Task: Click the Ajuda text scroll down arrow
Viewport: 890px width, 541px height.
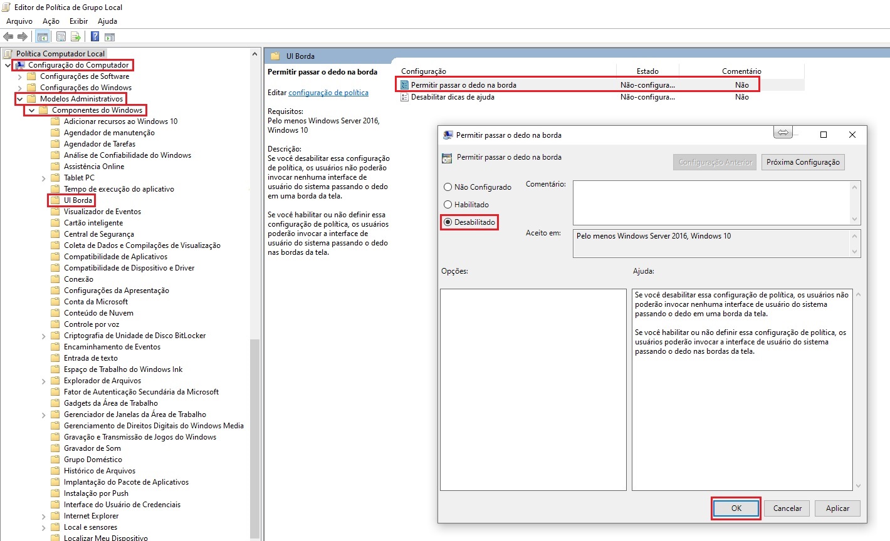Action: [x=858, y=485]
